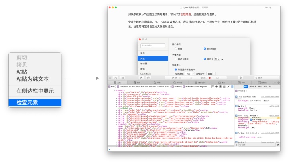The height and width of the screenshot is (163, 289).
Task: Select the Seamless window style radio button
Action: [205, 48]
